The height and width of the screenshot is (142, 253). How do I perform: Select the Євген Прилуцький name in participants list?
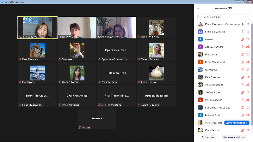click(215, 62)
